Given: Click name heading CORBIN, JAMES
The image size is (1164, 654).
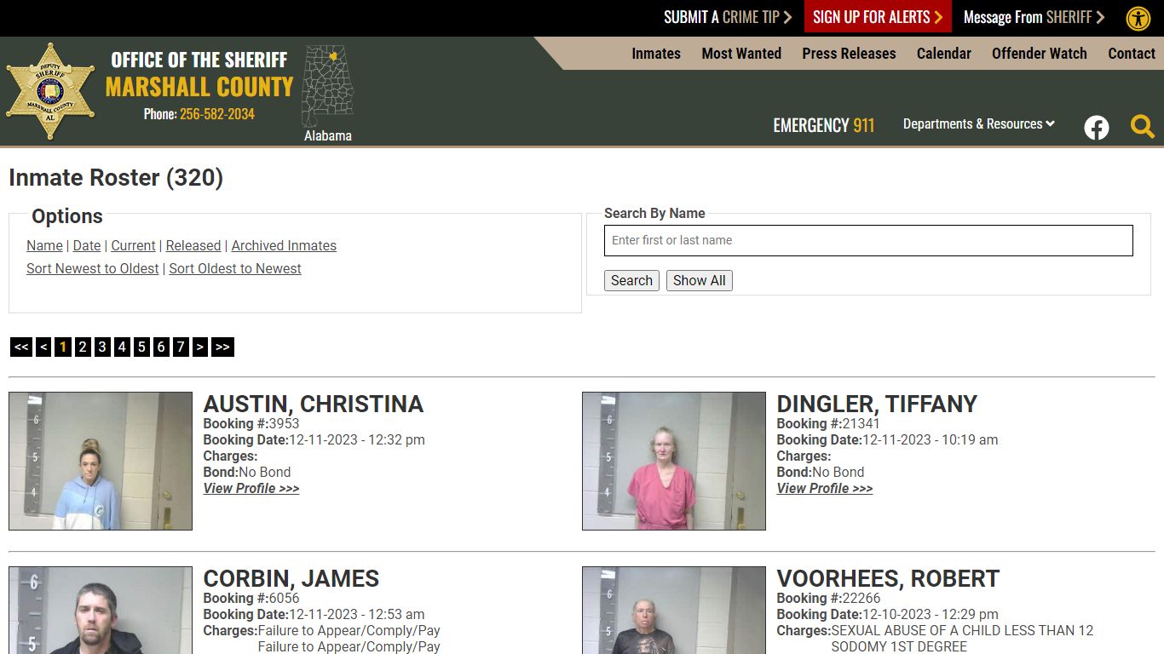Looking at the screenshot, I should (291, 578).
